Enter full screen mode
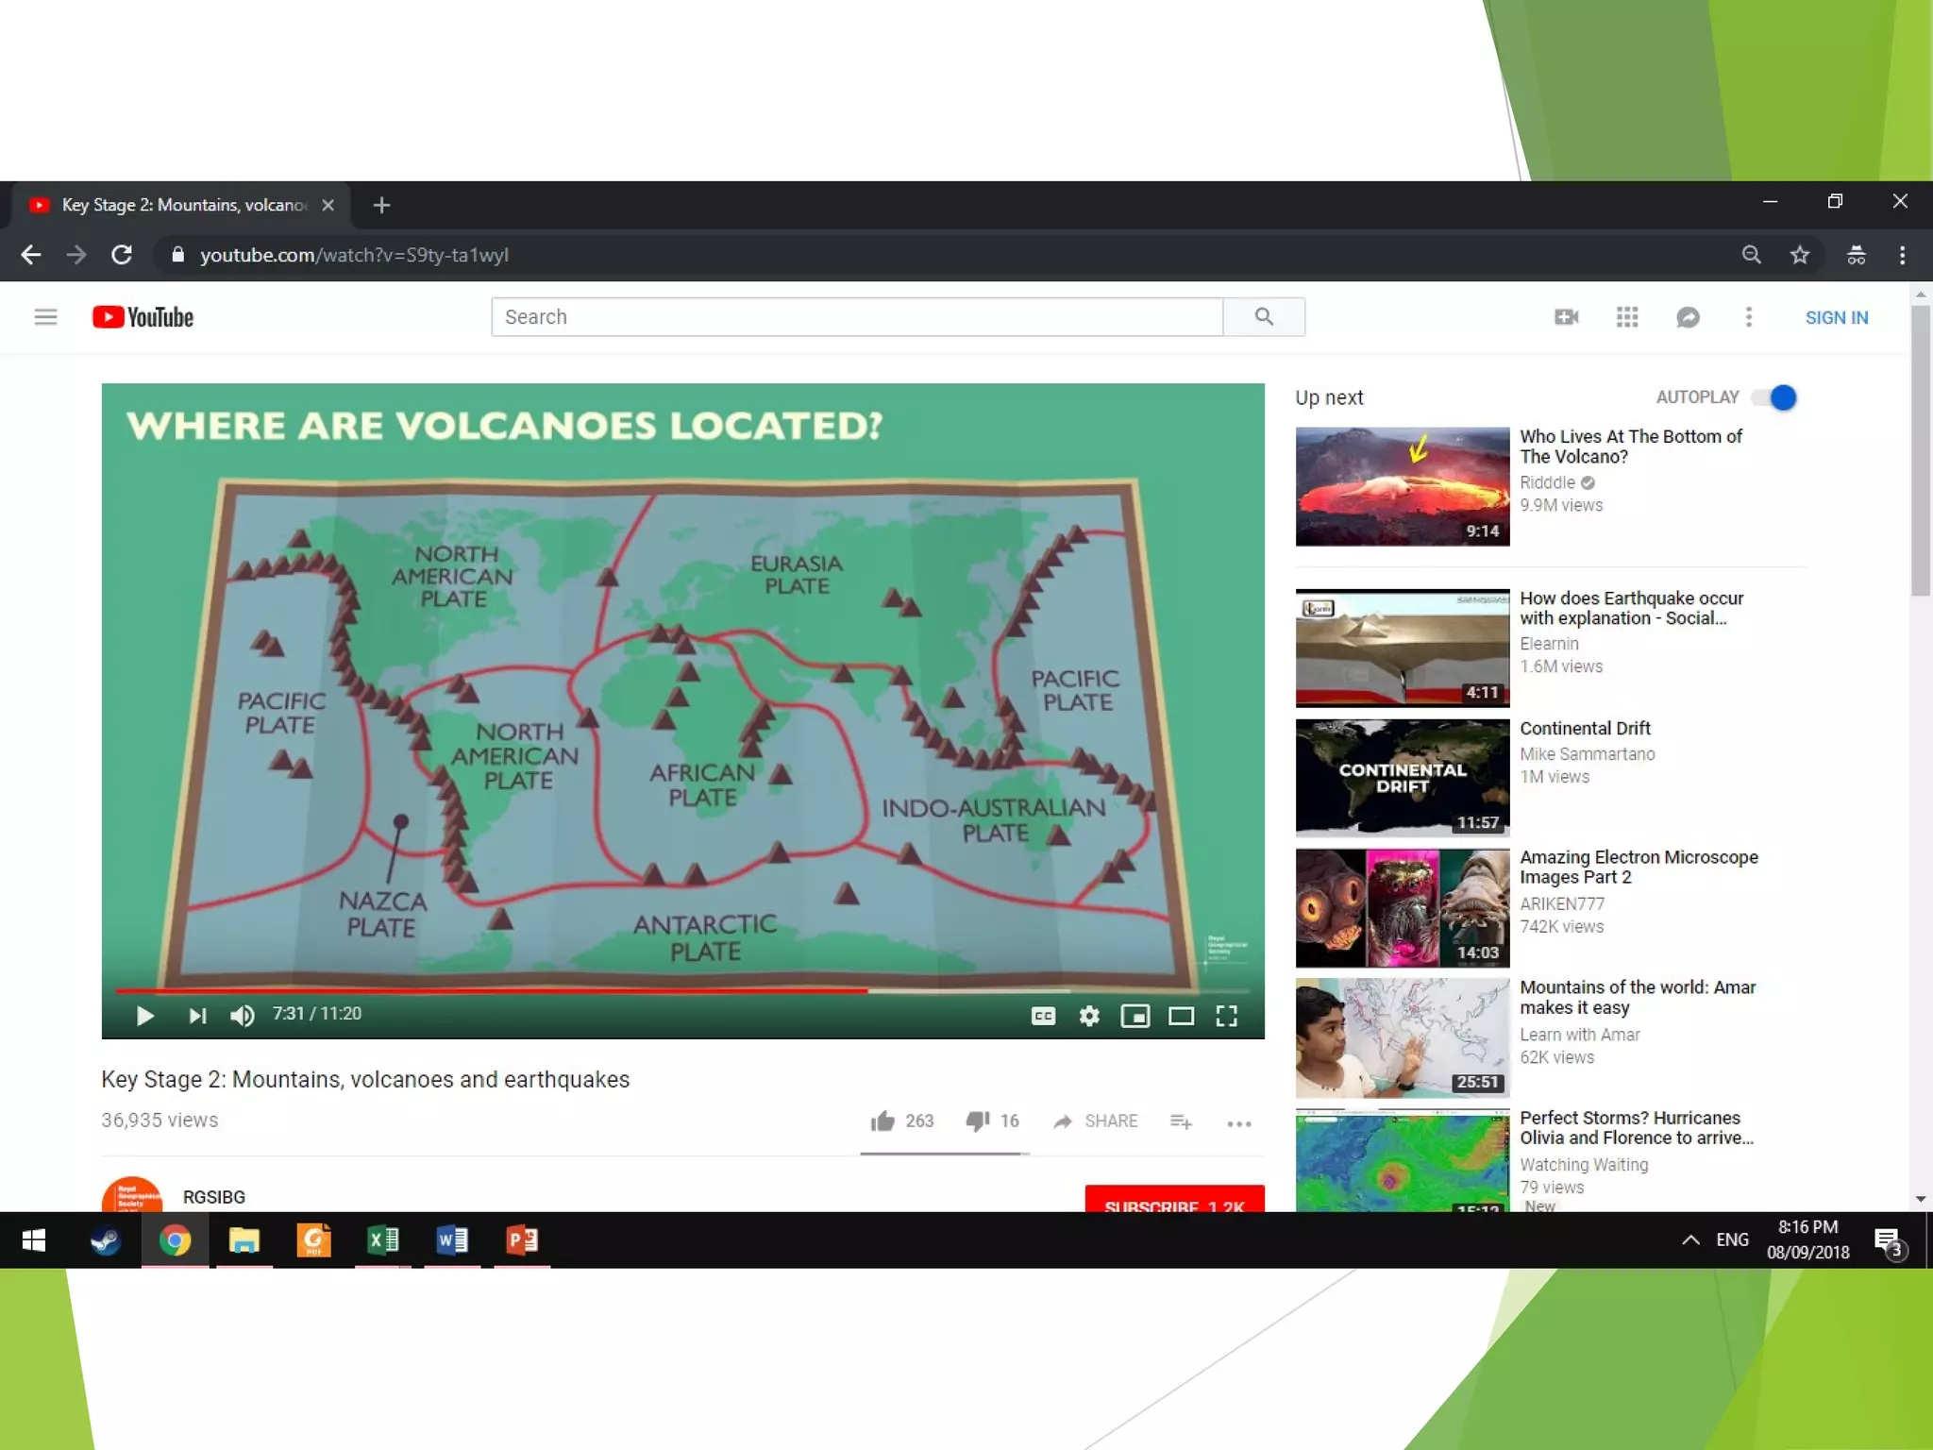Screen dimensions: 1933x1450 1226,1016
